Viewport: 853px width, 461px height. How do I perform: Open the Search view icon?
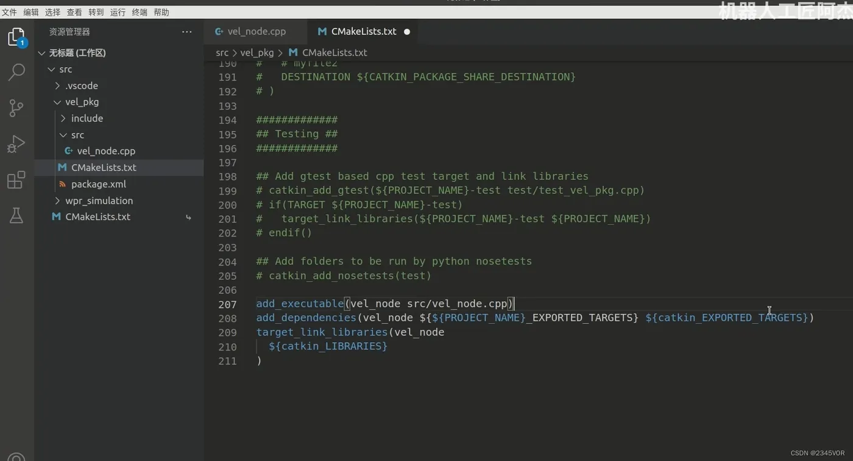click(16, 72)
